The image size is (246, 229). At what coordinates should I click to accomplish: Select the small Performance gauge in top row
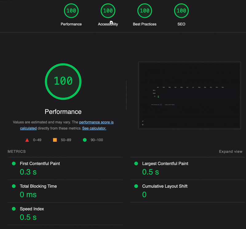(x=71, y=11)
